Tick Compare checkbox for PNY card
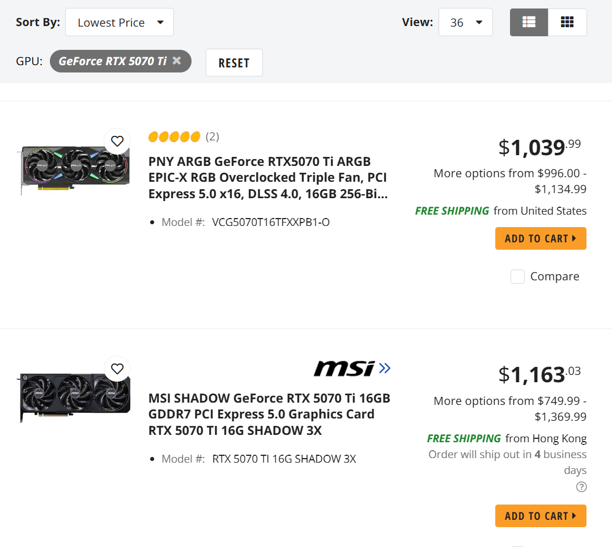 pos(517,277)
